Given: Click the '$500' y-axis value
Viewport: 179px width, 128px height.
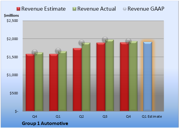Looking at the screenshot, I should coord(14,93).
